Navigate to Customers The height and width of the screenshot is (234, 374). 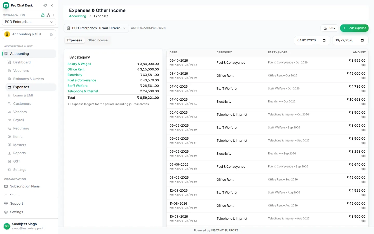(31, 104)
